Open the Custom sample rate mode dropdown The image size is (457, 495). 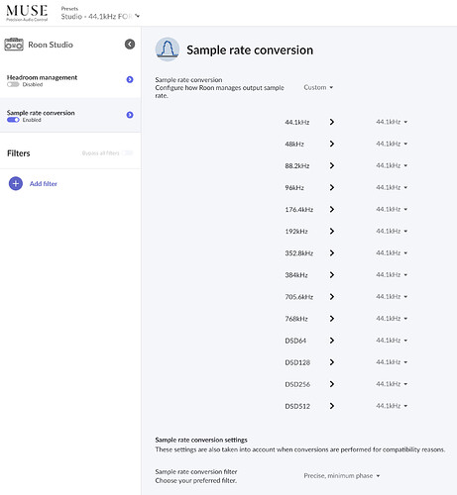318,87
